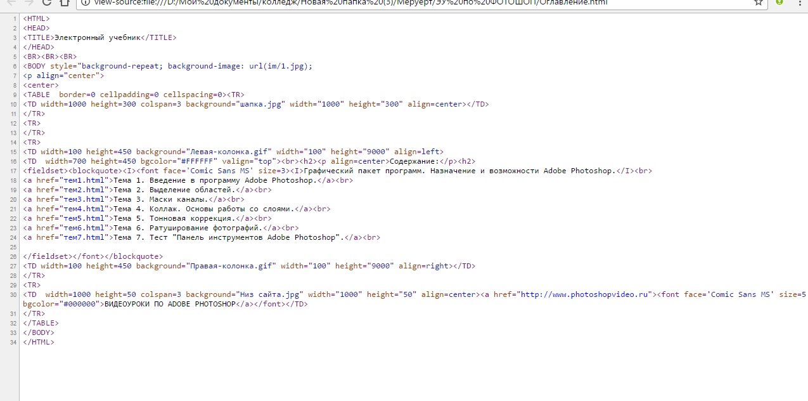
Task: Open the browser home page icon
Action: [x=65, y=3]
